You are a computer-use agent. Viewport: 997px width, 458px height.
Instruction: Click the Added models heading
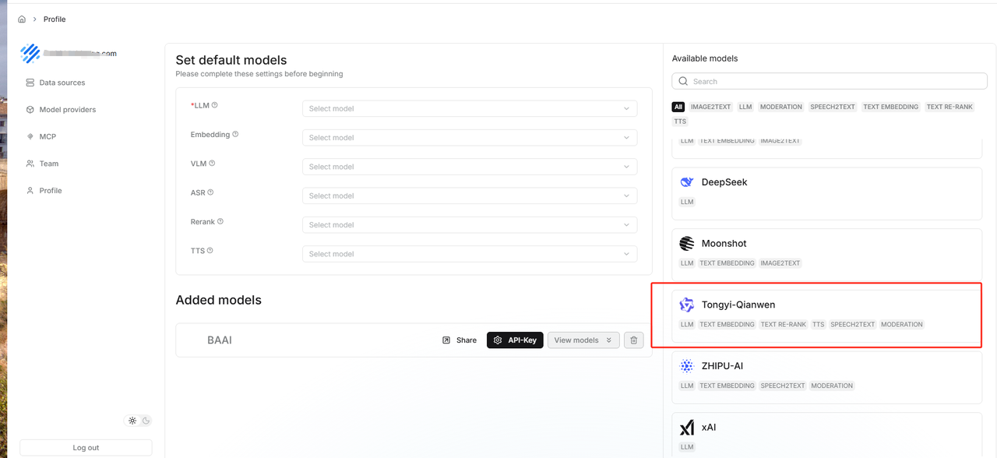click(x=219, y=300)
